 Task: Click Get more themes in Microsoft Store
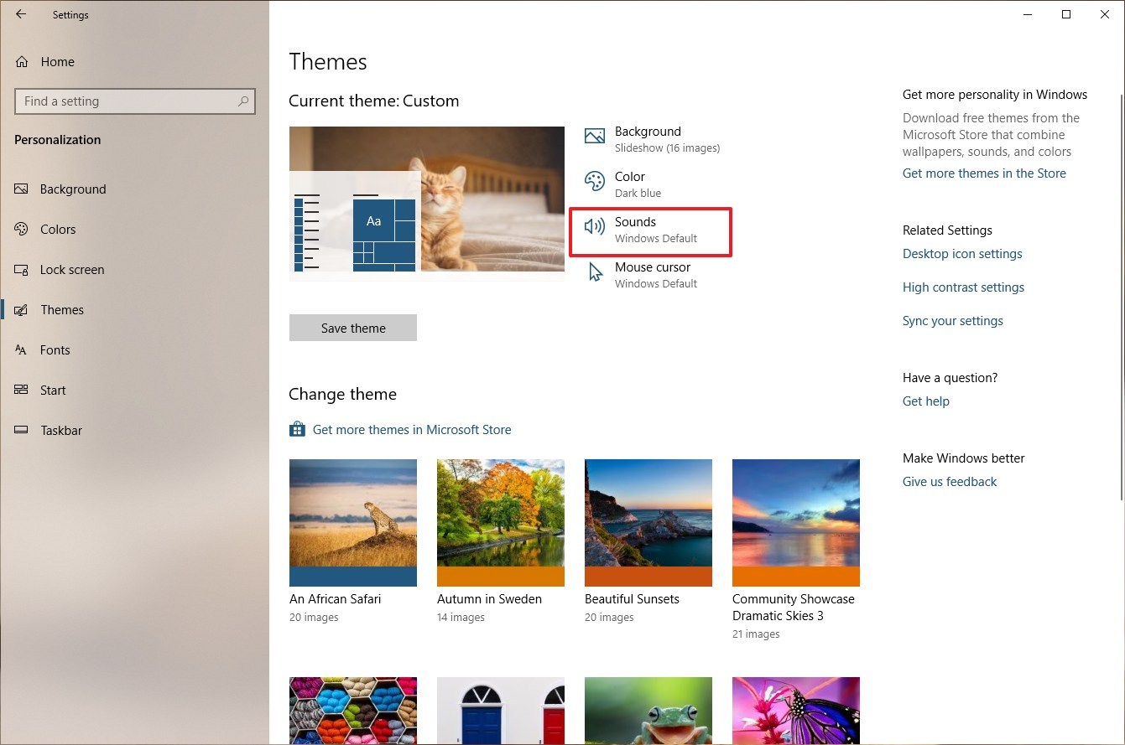411,429
